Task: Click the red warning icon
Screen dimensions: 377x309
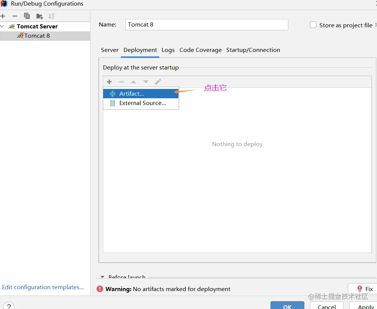Action: coord(100,289)
